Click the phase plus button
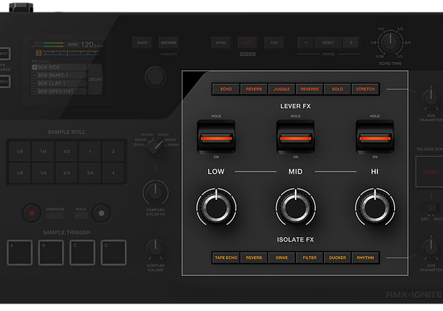Image resolution: width=443 pixels, height=311 pixels. (x=351, y=42)
